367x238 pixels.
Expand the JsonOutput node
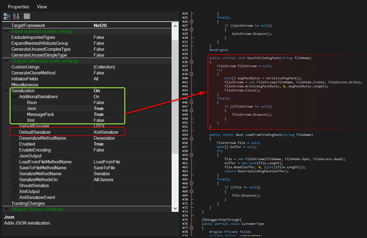pos(15,156)
